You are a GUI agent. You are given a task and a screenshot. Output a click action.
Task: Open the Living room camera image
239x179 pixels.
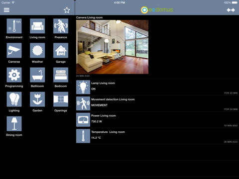click(112, 47)
